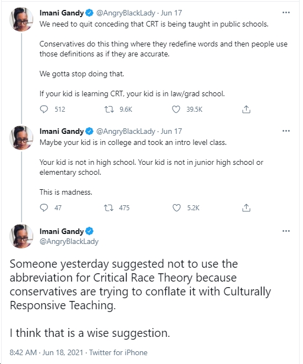Open the Imani Gandy name on the first tweet
303x364 pixels.
click(x=61, y=13)
